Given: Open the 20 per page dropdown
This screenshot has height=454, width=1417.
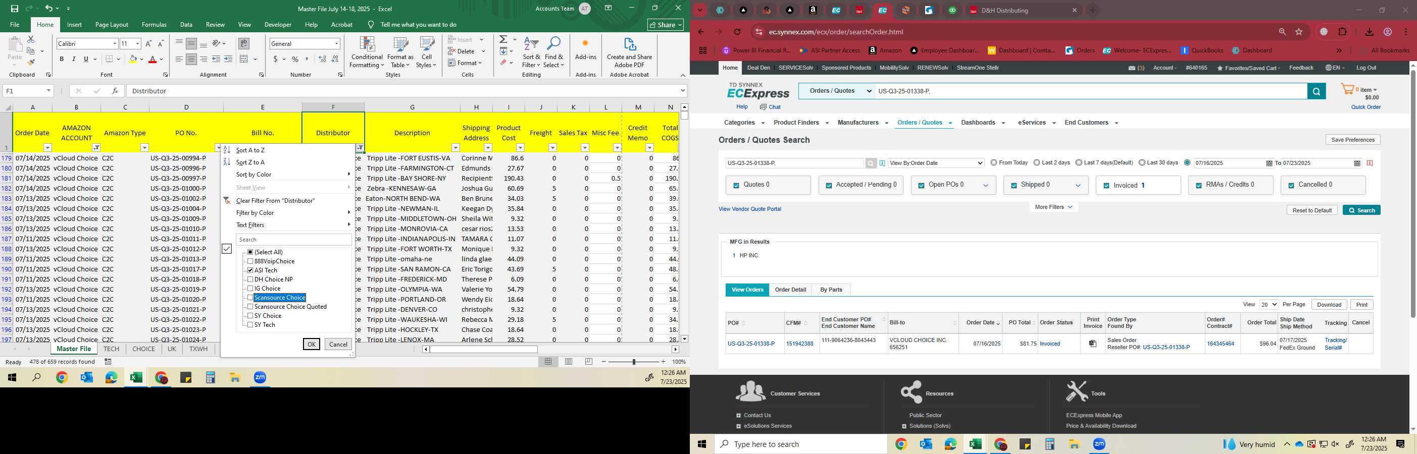Looking at the screenshot, I should [x=1269, y=305].
